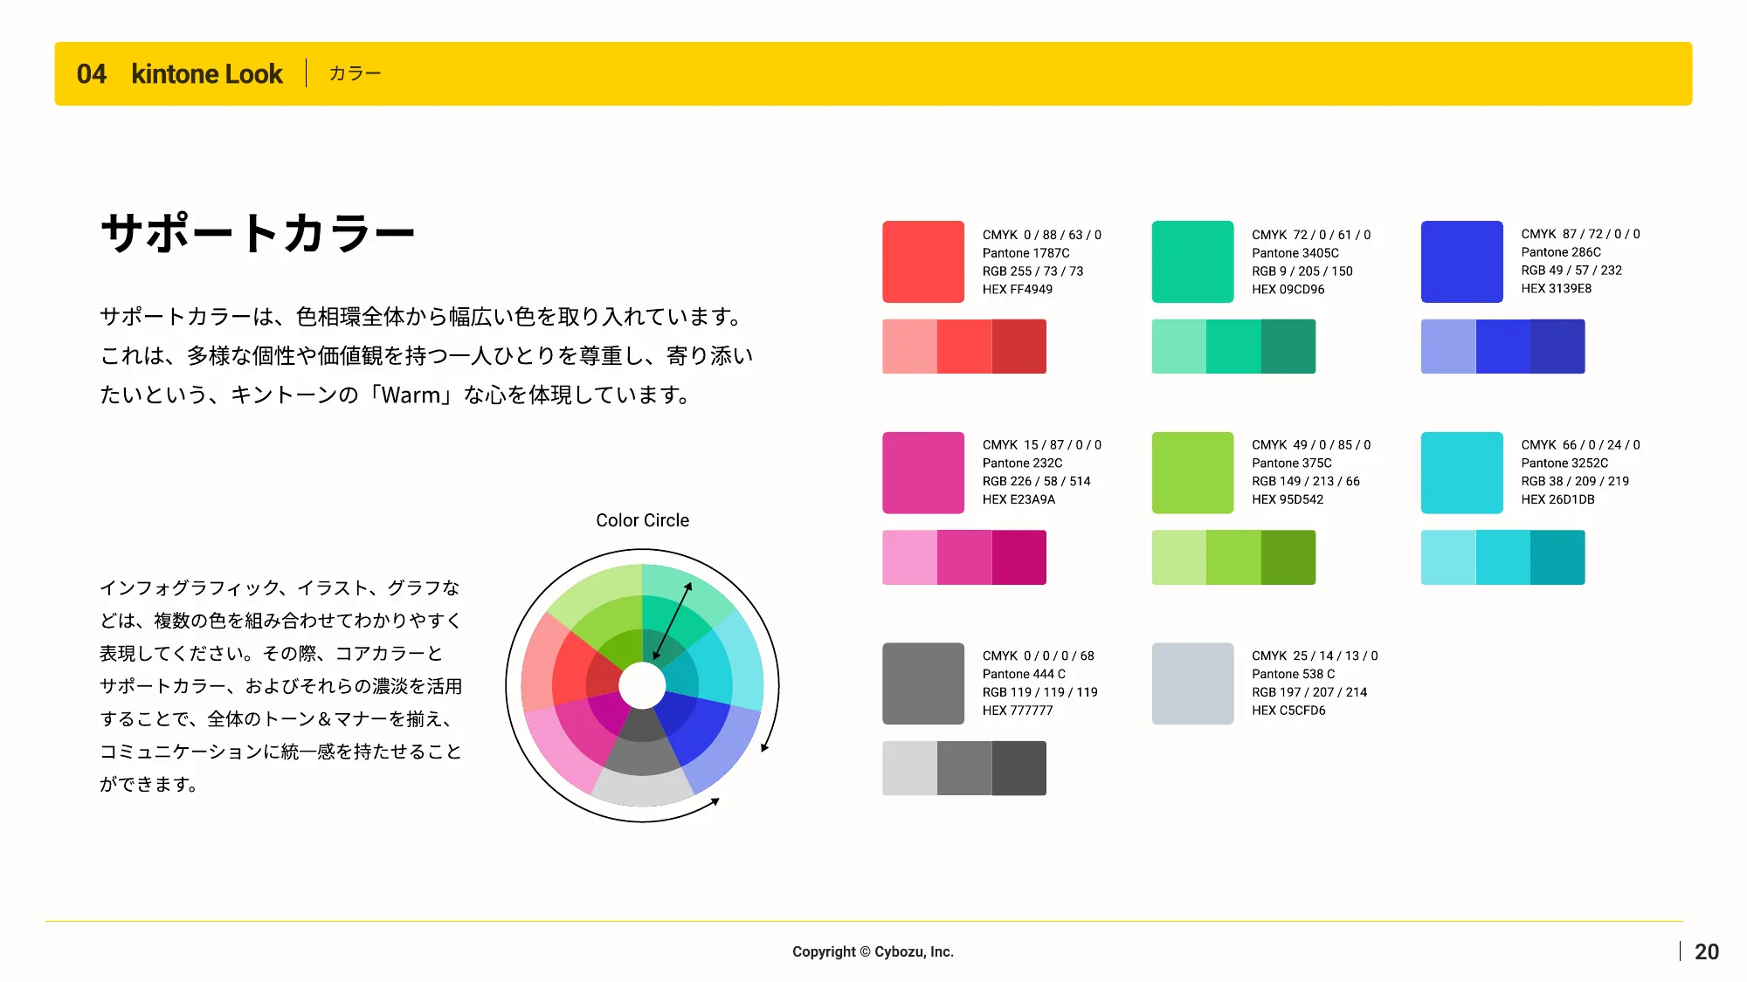Click the grayscale tint bar
This screenshot has width=1747, height=982.
pos(964,768)
